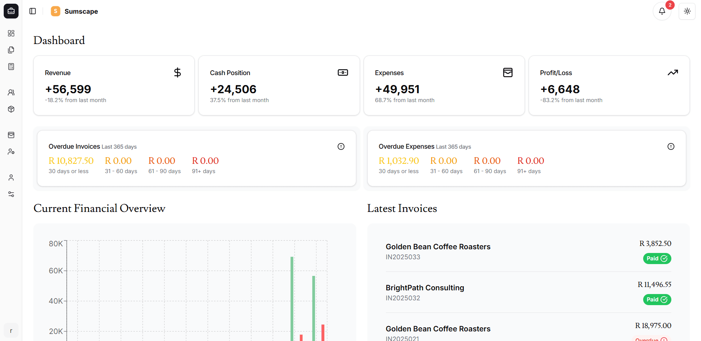
Task: Click overdue invoices amount R 10,827.50
Action: coord(71,161)
